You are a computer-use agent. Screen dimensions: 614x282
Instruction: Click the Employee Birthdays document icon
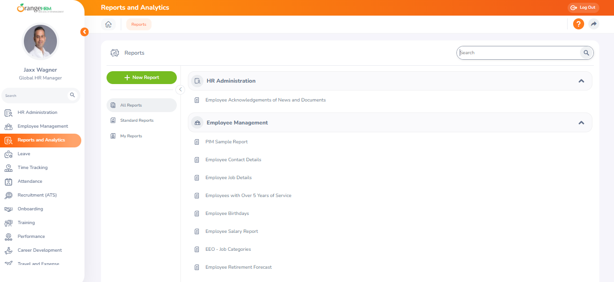197,214
